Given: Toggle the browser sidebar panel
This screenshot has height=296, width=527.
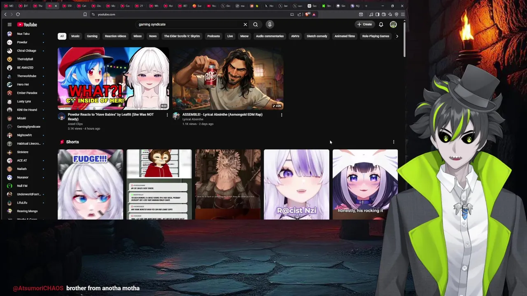Looking at the screenshot, I should 377,14.
